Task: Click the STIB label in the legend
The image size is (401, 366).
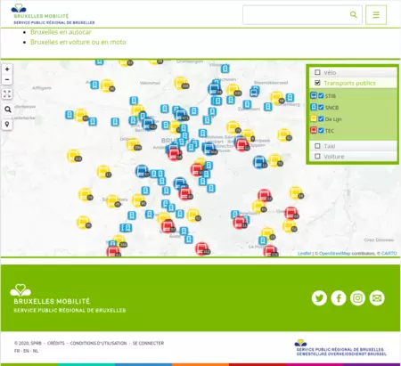Action: [x=331, y=96]
